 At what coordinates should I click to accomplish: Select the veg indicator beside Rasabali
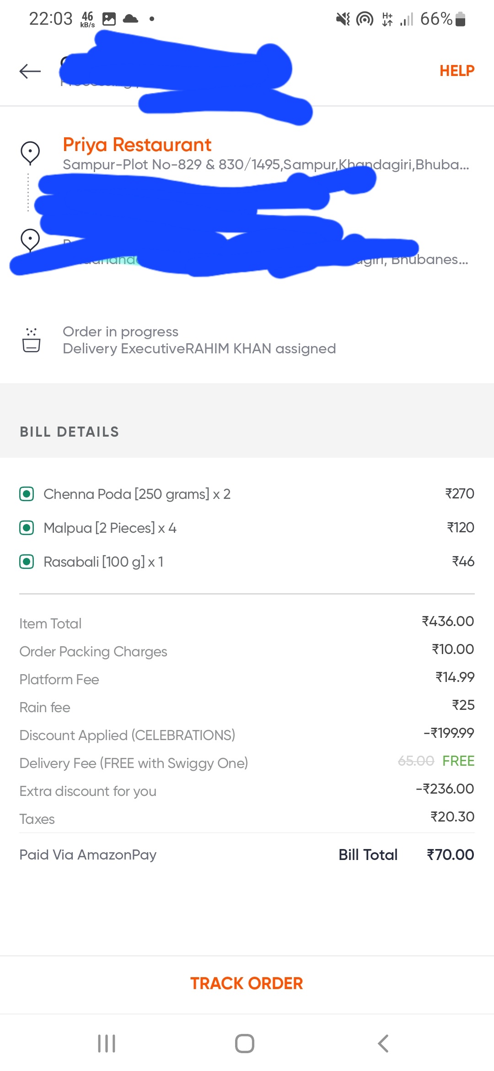click(x=27, y=562)
